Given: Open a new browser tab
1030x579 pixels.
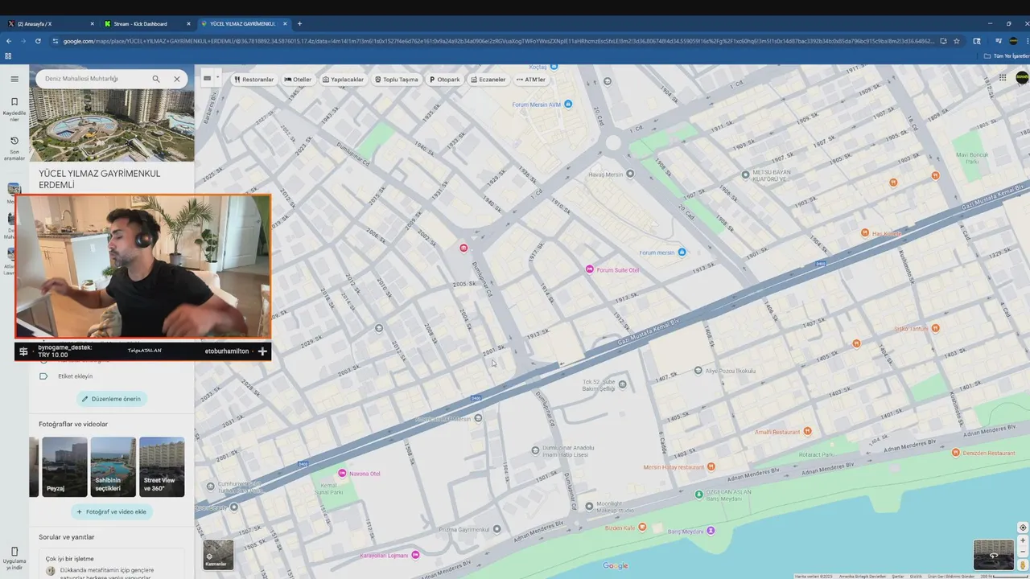Looking at the screenshot, I should click(x=299, y=23).
